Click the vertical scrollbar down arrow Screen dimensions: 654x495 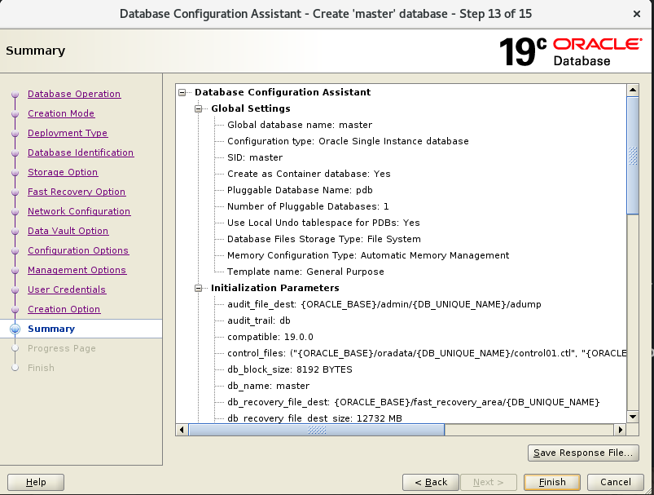633,417
